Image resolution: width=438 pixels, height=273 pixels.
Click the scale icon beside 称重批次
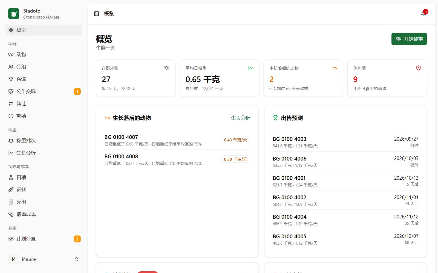[x=11, y=141]
